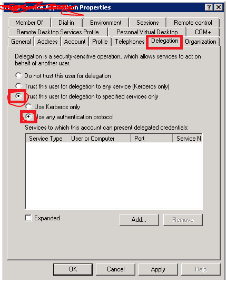This screenshot has height=283, width=227.
Task: Click the User or Computer column header
Action: pyautogui.click(x=99, y=138)
